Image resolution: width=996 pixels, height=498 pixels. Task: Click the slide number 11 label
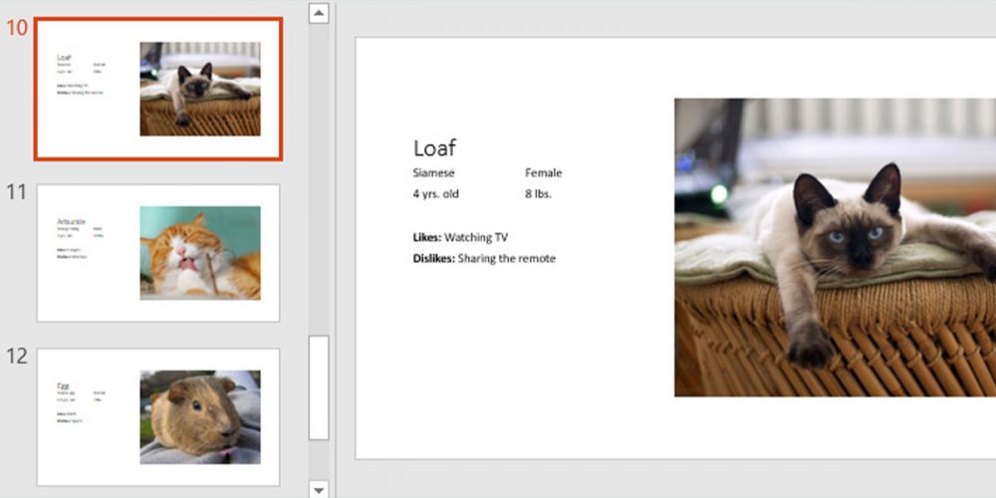[x=17, y=192]
